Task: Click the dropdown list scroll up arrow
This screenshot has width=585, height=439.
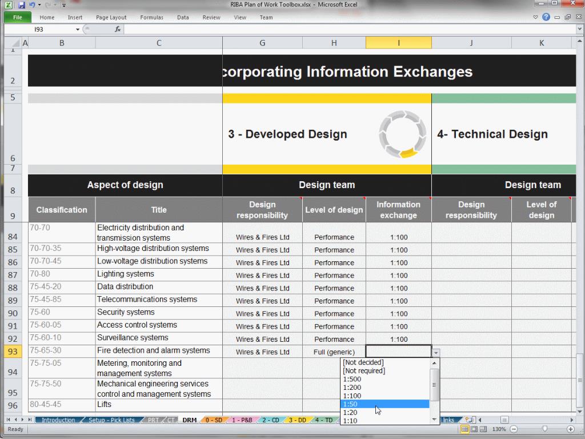Action: click(x=434, y=363)
